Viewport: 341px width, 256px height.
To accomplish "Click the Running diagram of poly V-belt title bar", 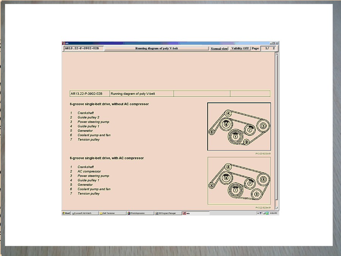I will [x=156, y=49].
